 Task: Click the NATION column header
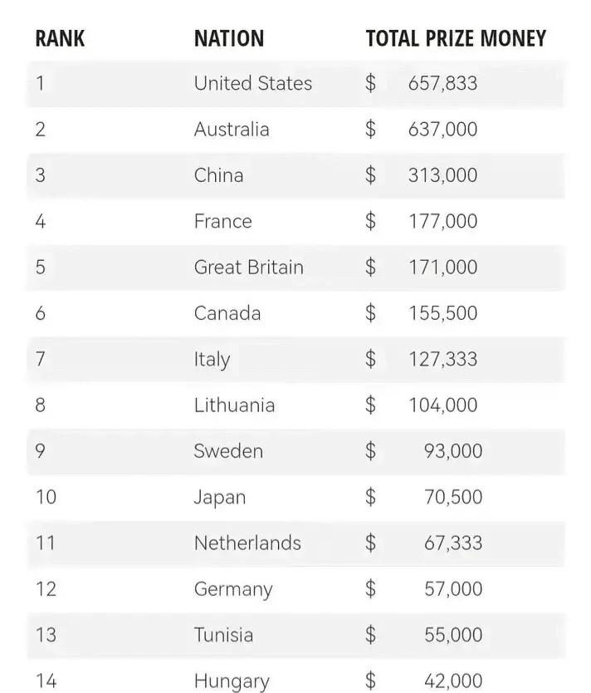click(229, 38)
